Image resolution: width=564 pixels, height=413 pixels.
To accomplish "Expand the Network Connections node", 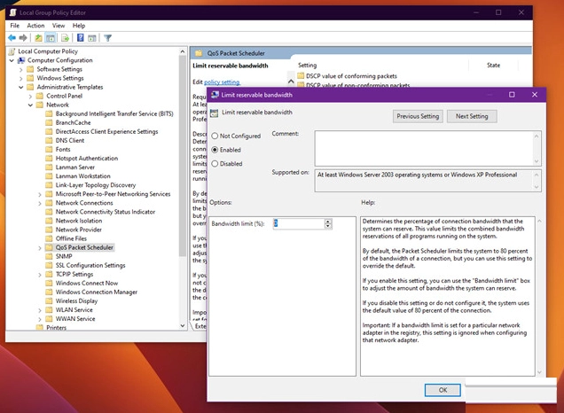I will pos(40,204).
